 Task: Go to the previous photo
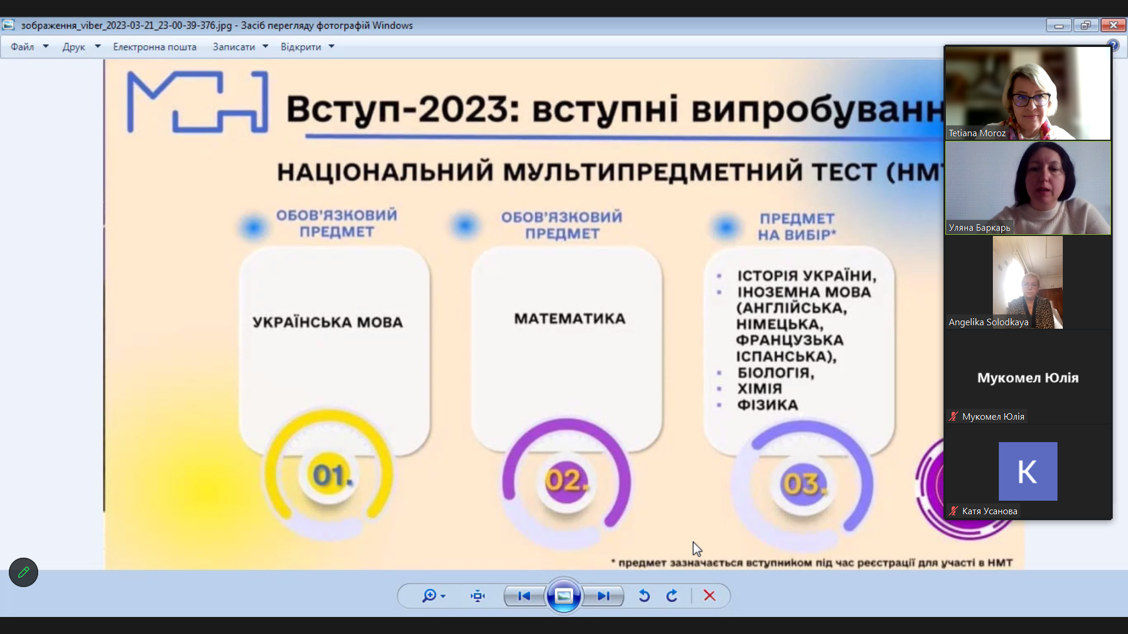524,596
